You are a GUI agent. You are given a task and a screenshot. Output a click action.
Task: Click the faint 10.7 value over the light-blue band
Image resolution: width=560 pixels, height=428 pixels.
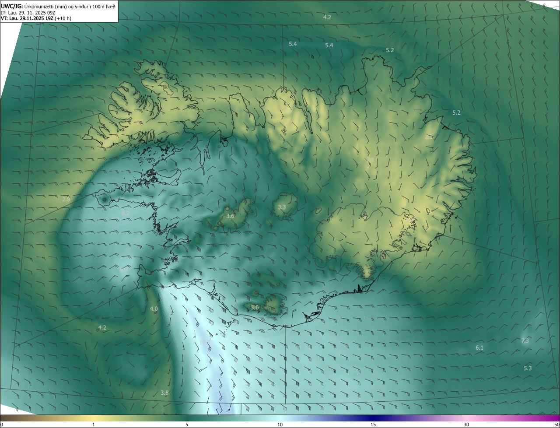point(204,343)
